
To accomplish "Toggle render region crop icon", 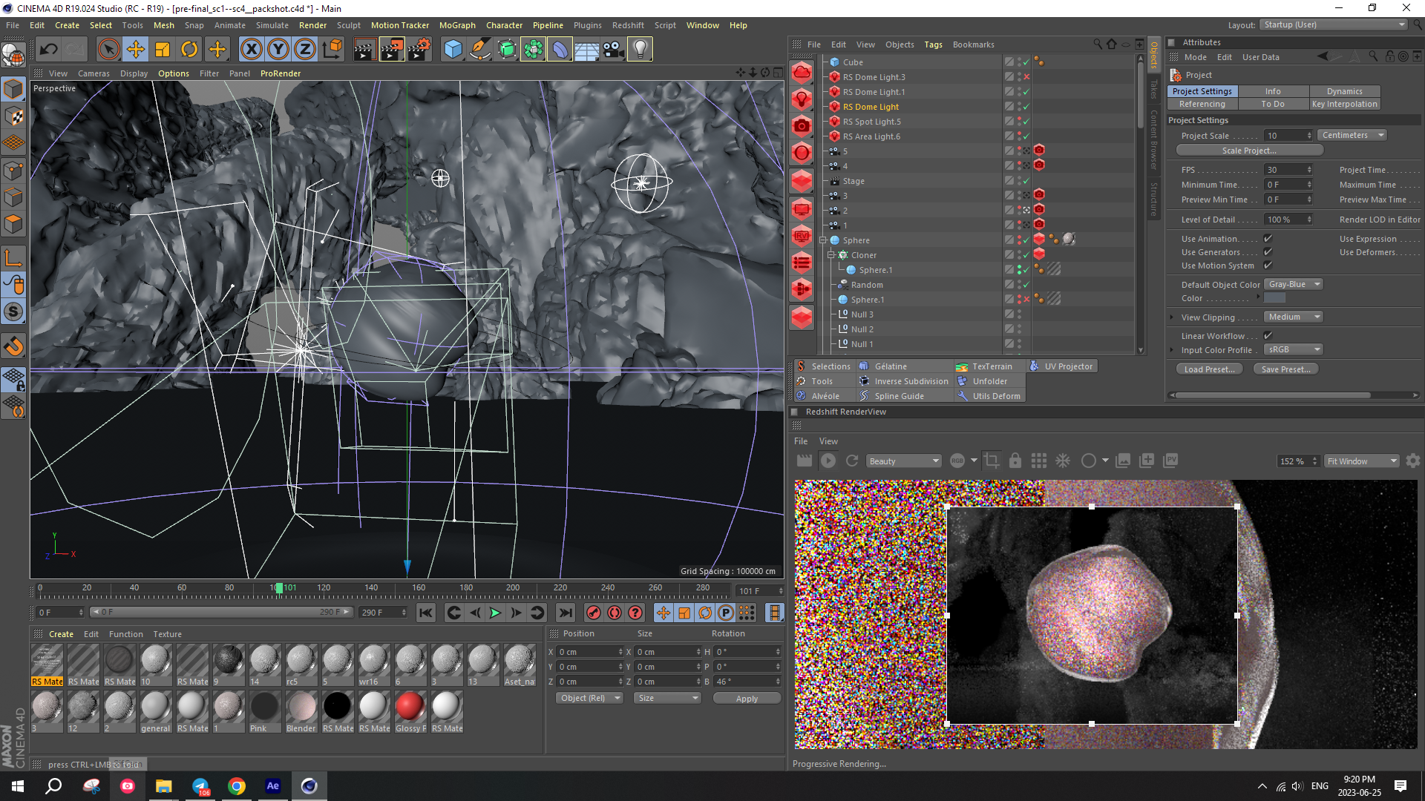I will (992, 461).
